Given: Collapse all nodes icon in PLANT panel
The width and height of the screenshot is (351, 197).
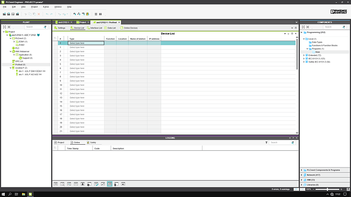Looking at the screenshot, I should point(9,27).
